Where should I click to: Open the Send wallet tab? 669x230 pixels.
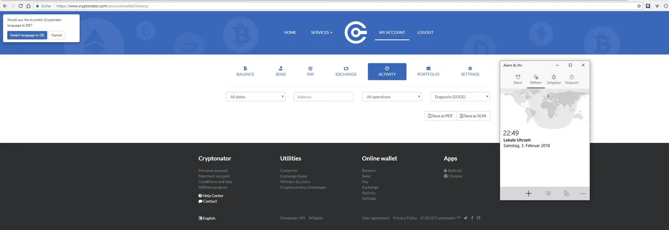(x=281, y=71)
